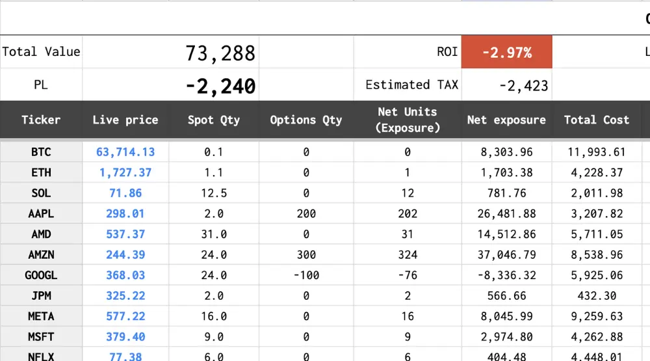Click the Estimated TAX value -2,423
Screen dimensions: 650x361
click(523, 85)
